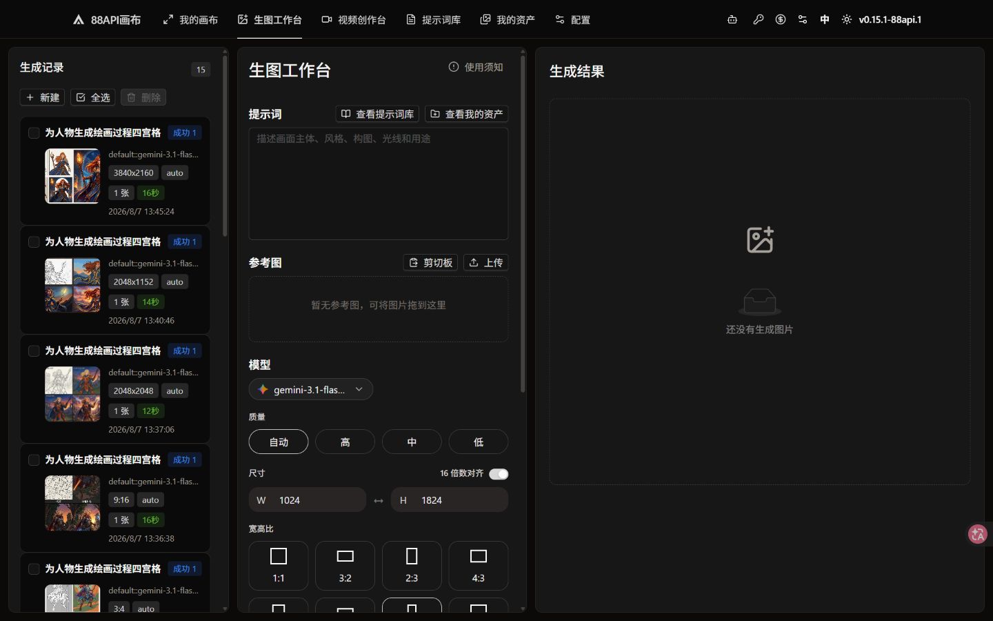Click the 3840x2160 size tag
Viewport: 993px width, 621px height.
point(133,172)
